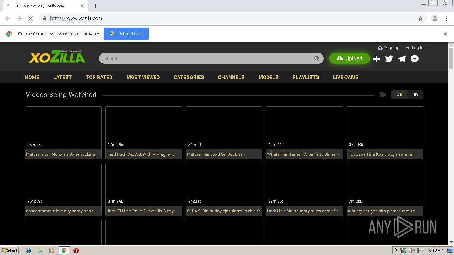Open the LATEST menu item

click(x=62, y=77)
